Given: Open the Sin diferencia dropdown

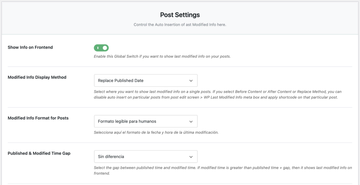Looking at the screenshot, I should click(x=146, y=157).
